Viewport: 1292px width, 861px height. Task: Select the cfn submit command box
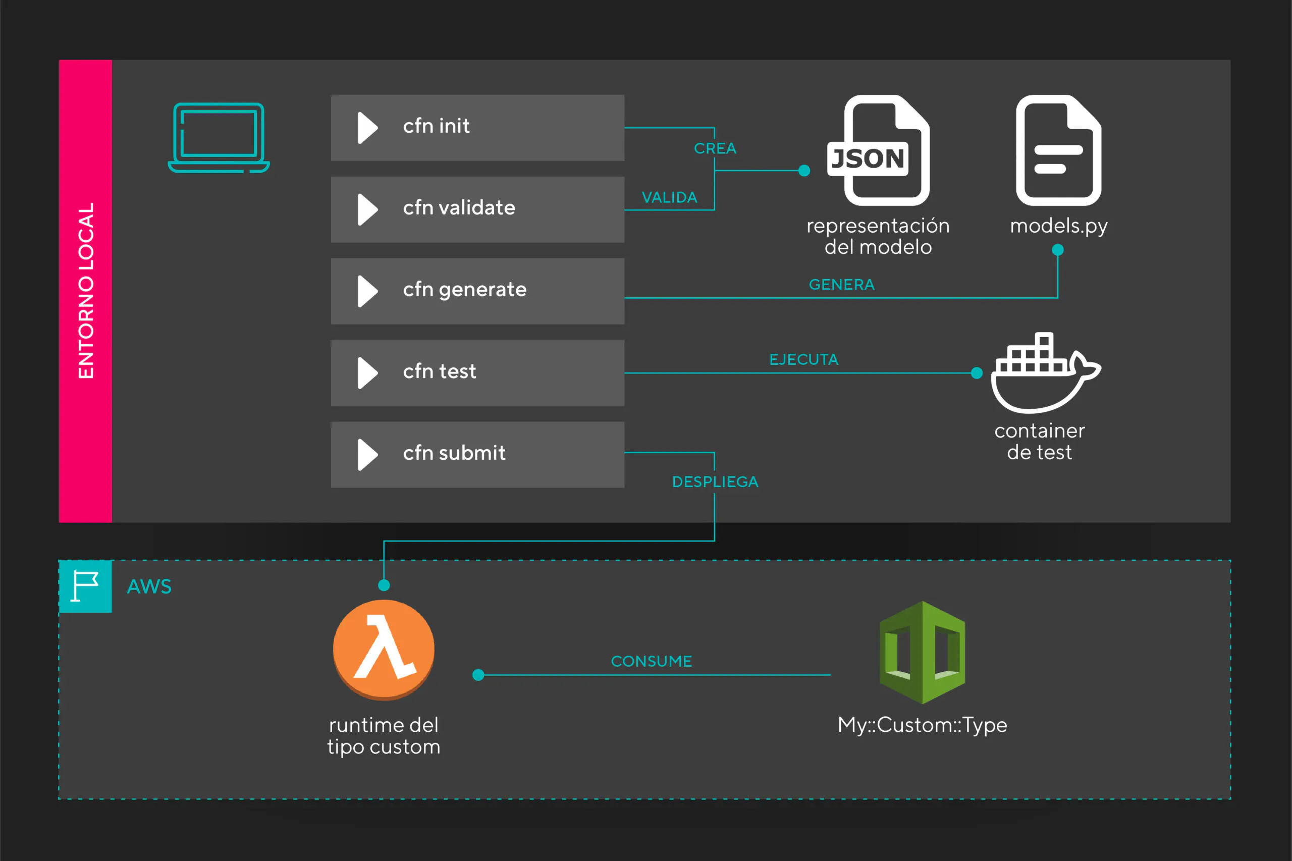(x=477, y=455)
